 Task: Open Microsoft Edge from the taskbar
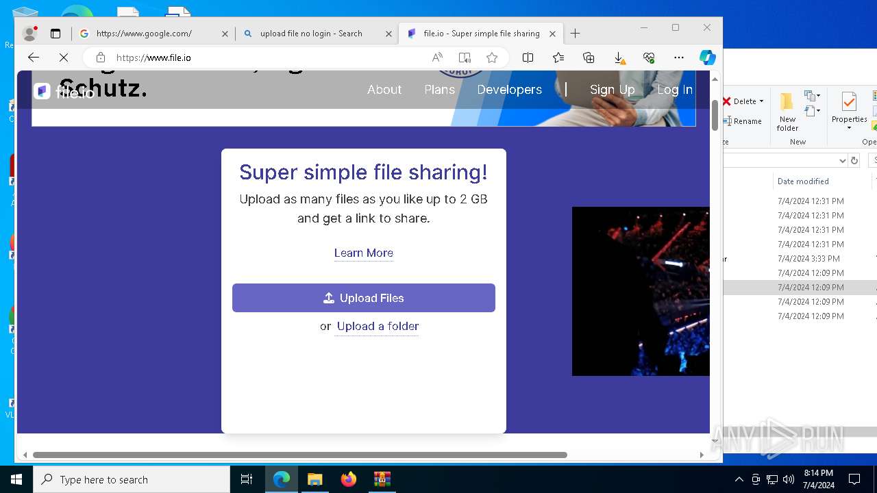[x=282, y=479]
